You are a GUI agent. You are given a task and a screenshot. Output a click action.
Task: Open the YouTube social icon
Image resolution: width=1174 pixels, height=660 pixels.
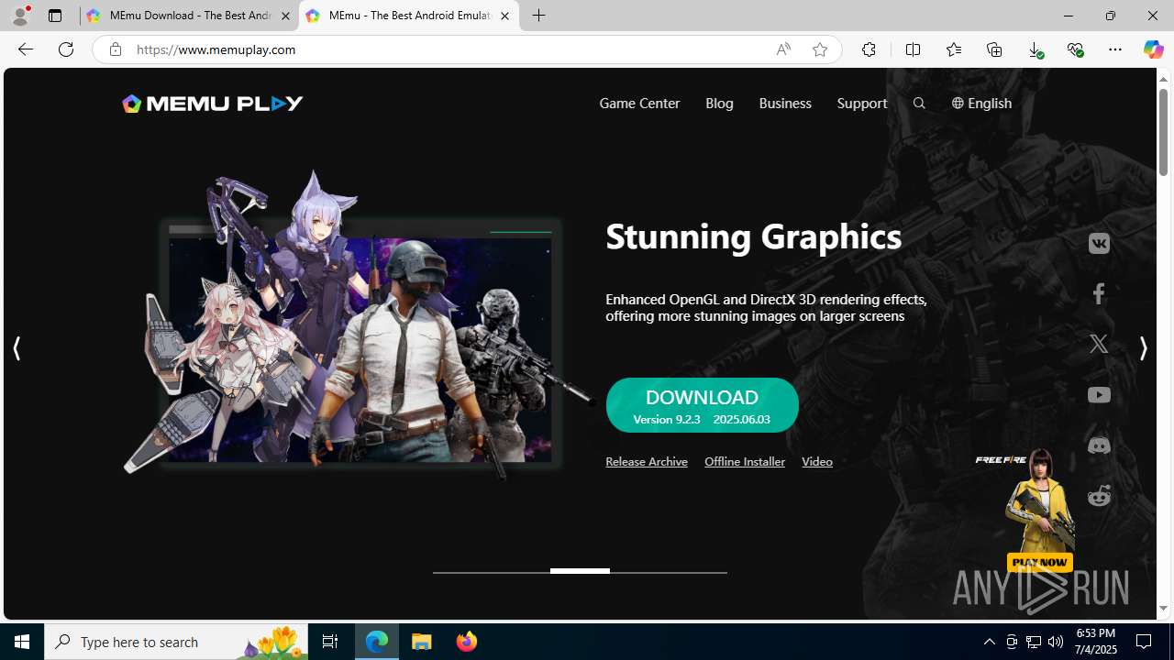1099,395
